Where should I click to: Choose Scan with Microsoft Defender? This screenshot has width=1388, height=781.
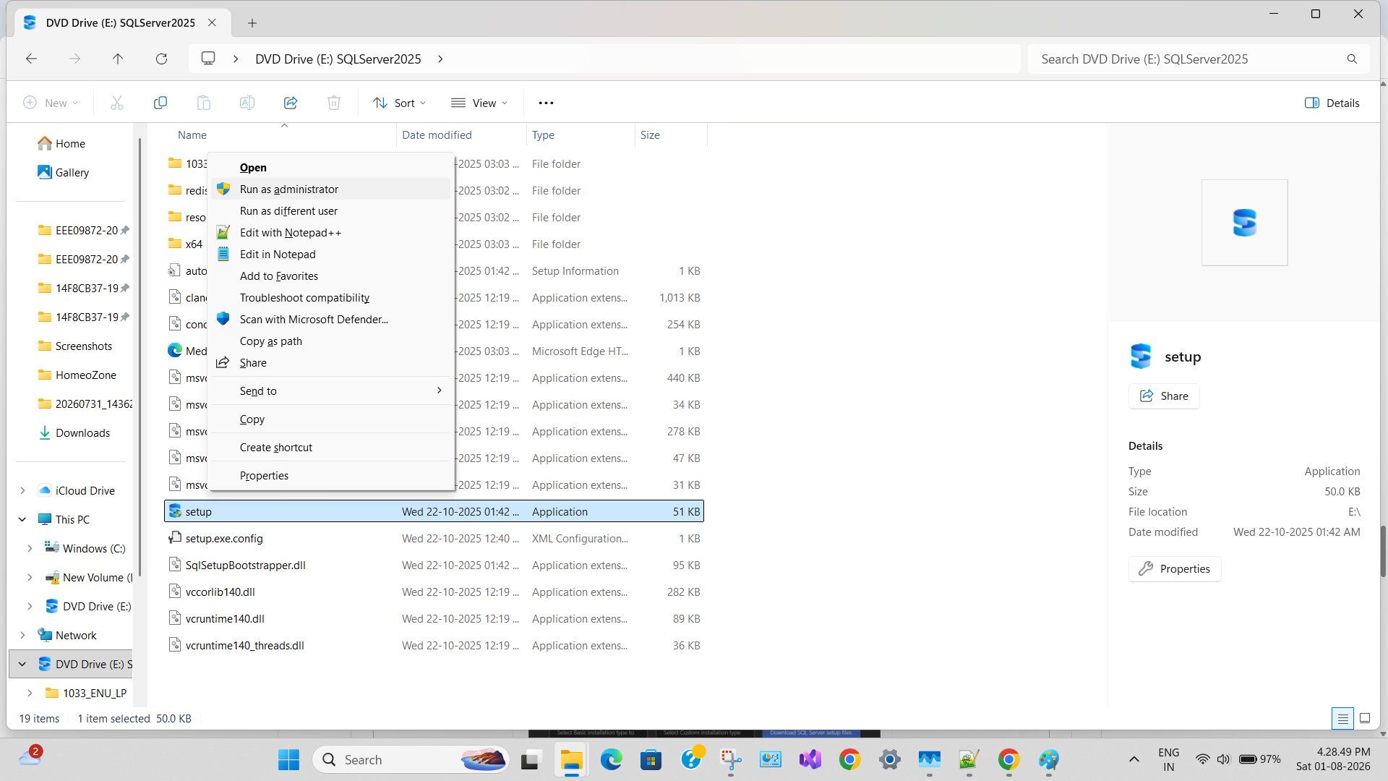coord(331,319)
